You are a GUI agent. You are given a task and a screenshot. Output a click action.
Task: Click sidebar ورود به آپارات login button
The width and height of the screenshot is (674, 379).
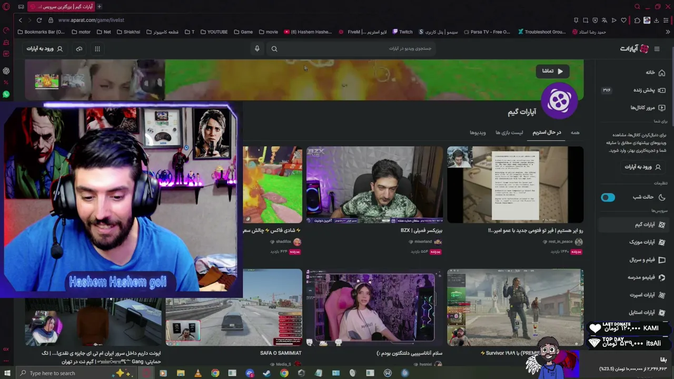point(642,167)
